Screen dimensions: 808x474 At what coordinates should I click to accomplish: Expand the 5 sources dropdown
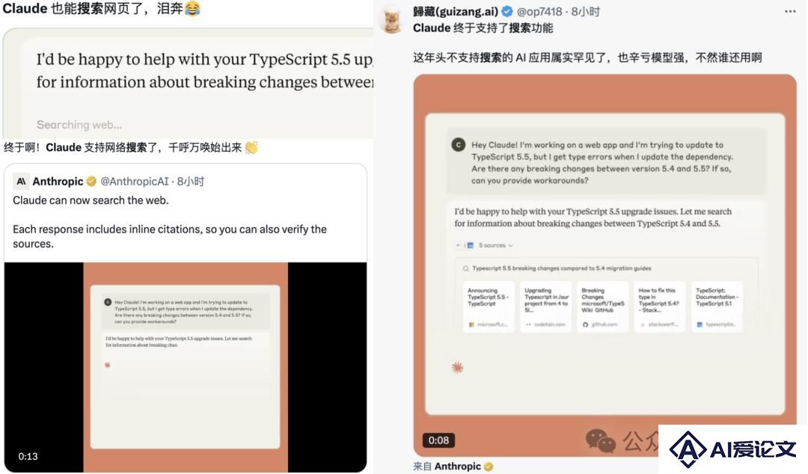tap(495, 245)
